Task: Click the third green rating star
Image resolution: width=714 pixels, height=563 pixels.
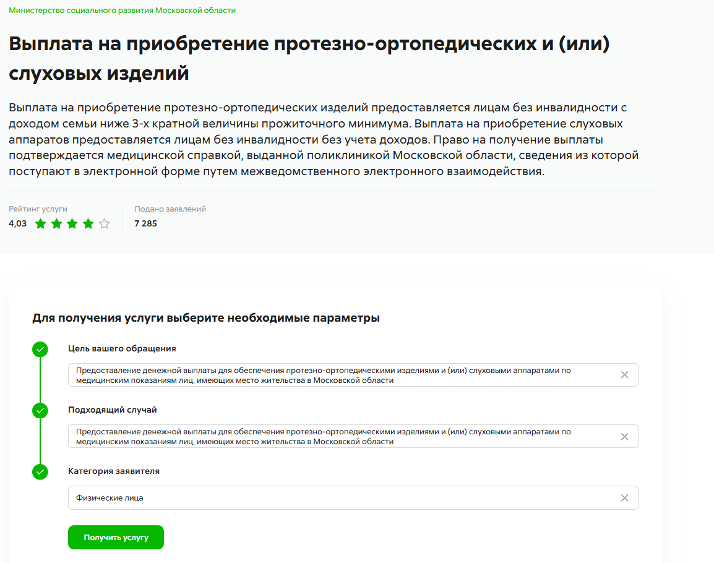Action: coord(72,223)
